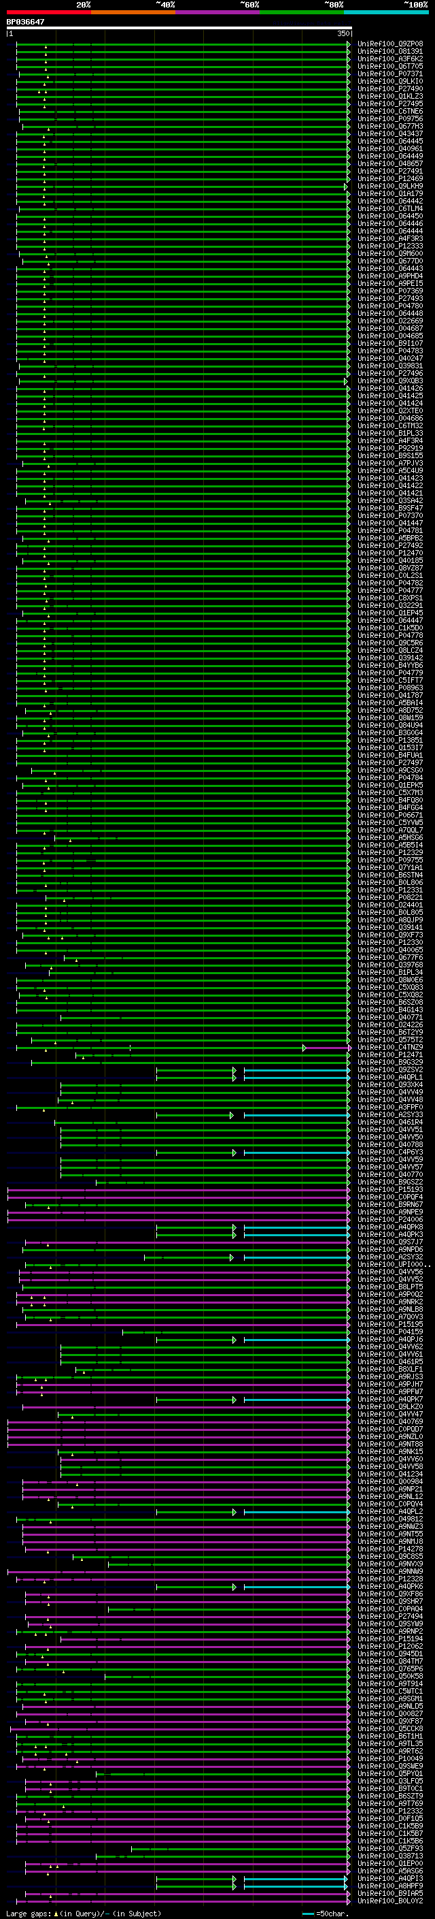
Task: Select label UniRef100_Q84TM7
Action: click(x=390, y=1661)
